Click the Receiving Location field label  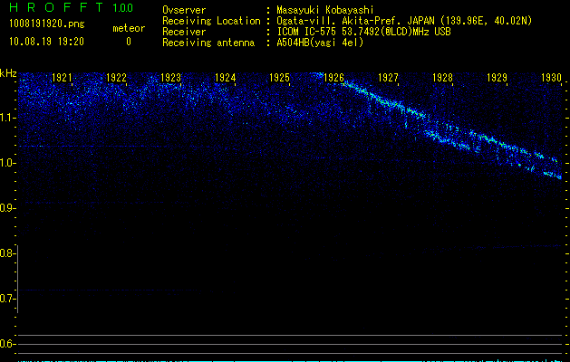pos(211,21)
